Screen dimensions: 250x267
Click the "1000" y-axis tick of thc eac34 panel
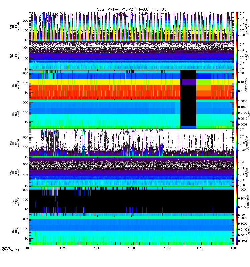pyautogui.click(x=25, y=138)
